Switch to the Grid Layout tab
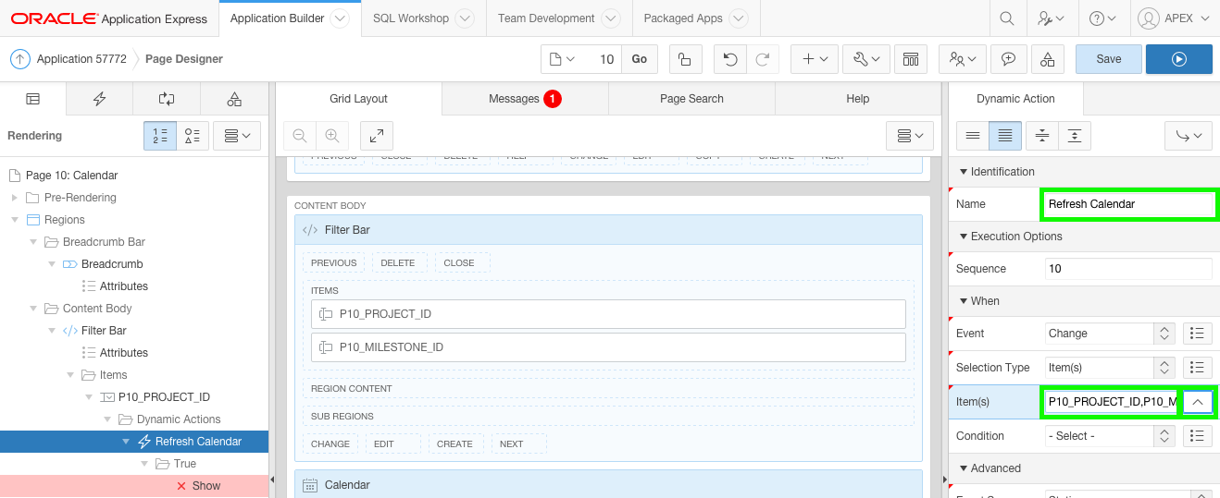 pos(358,99)
